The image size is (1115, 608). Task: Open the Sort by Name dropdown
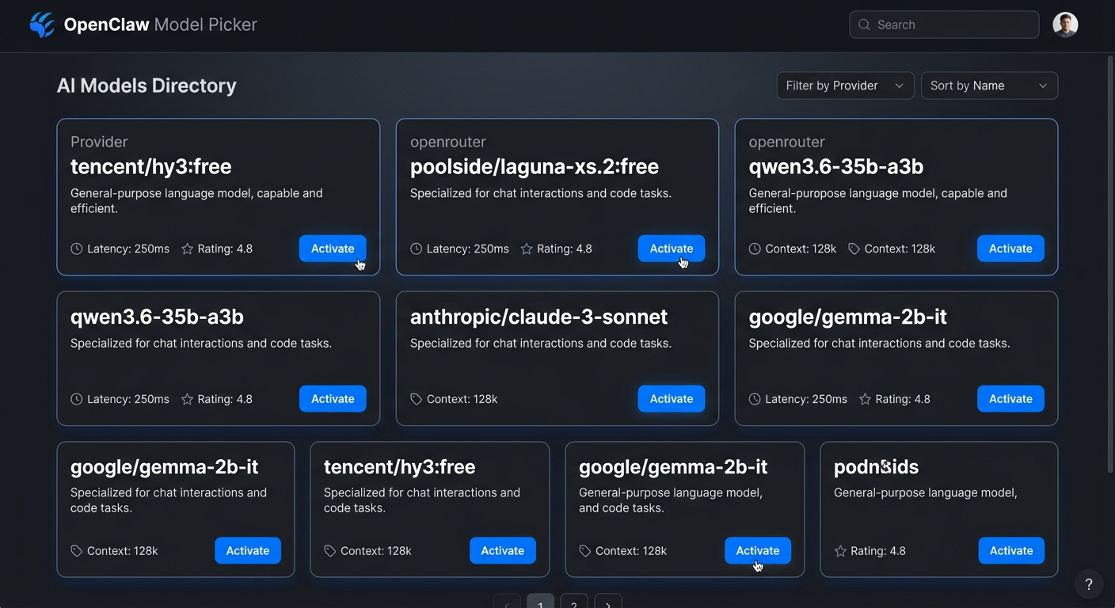click(989, 85)
